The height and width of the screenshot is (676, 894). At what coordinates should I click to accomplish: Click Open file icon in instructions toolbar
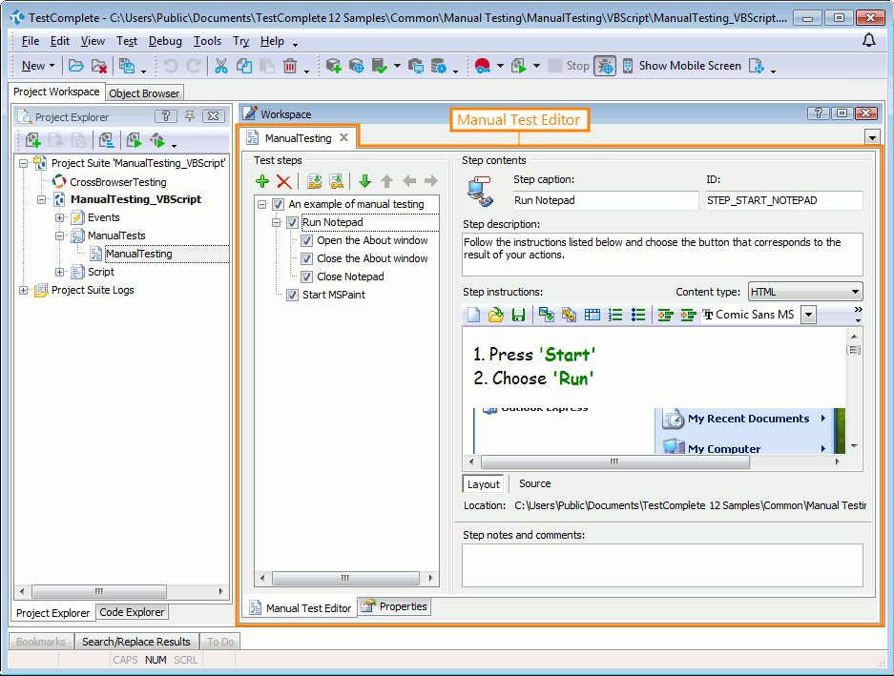click(495, 315)
